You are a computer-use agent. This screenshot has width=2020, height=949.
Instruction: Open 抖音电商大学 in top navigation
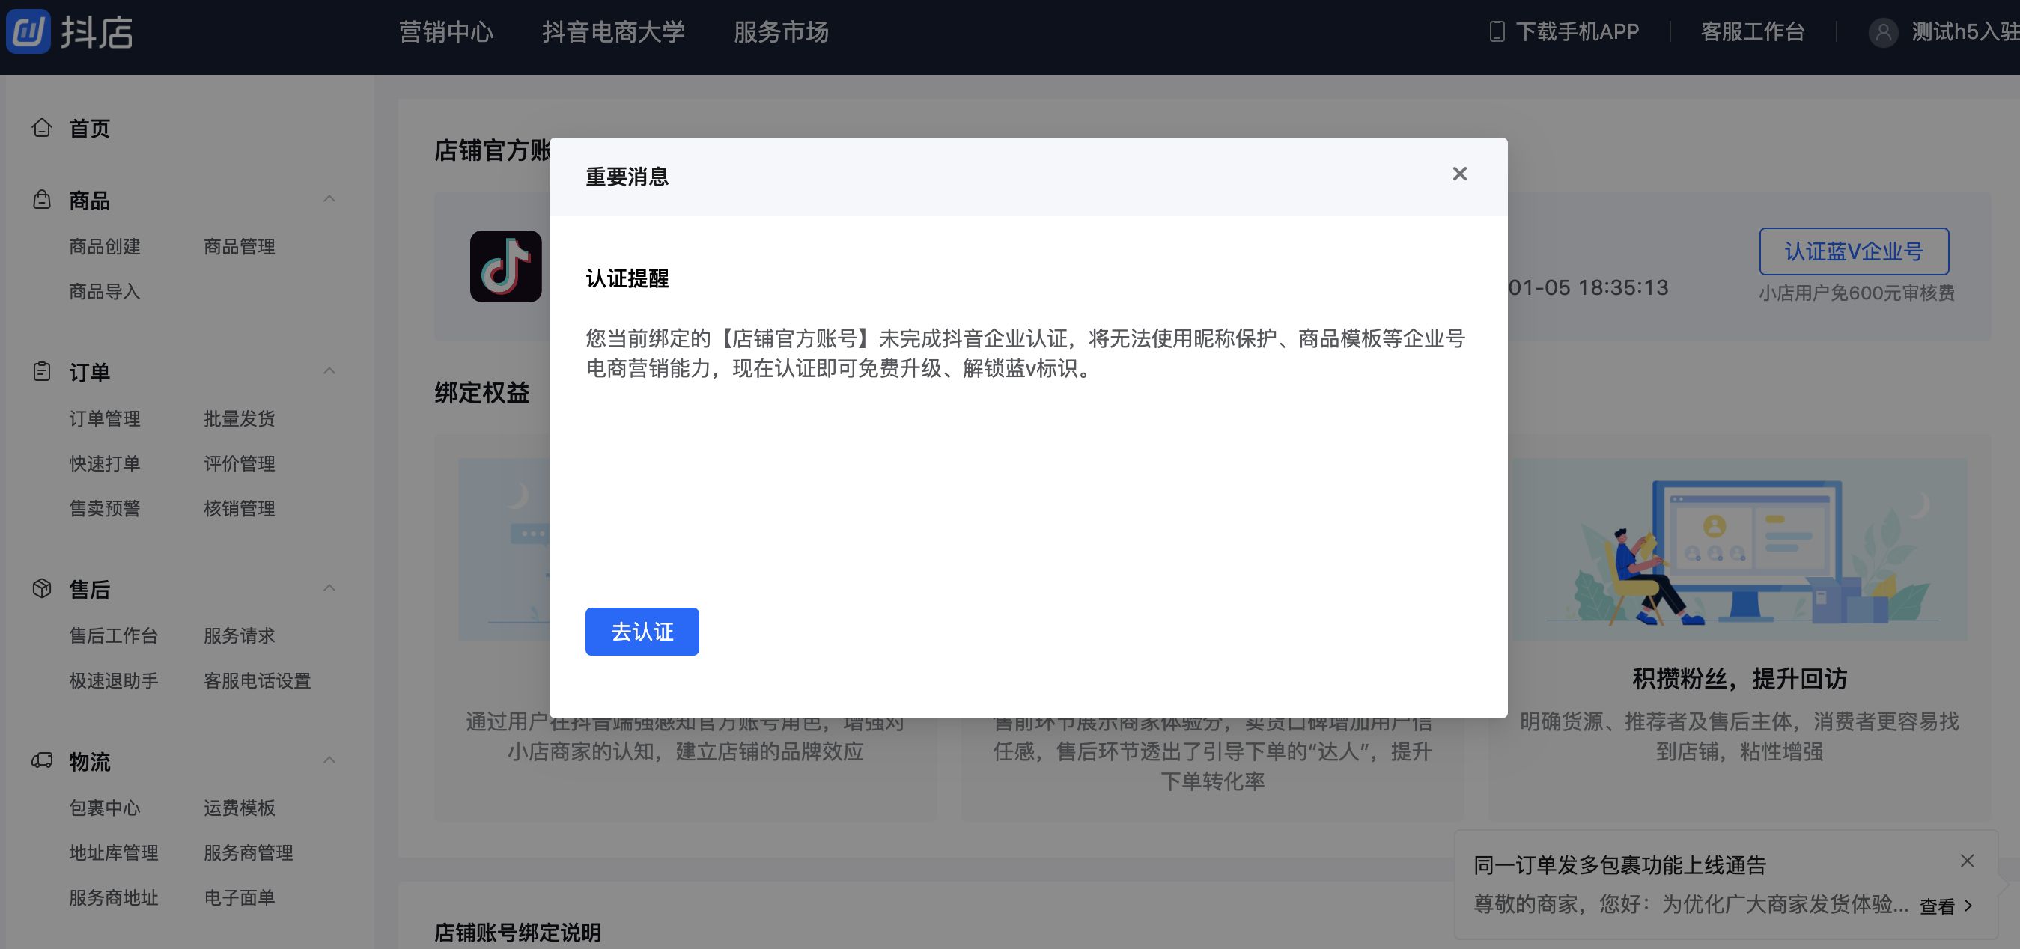pyautogui.click(x=613, y=32)
